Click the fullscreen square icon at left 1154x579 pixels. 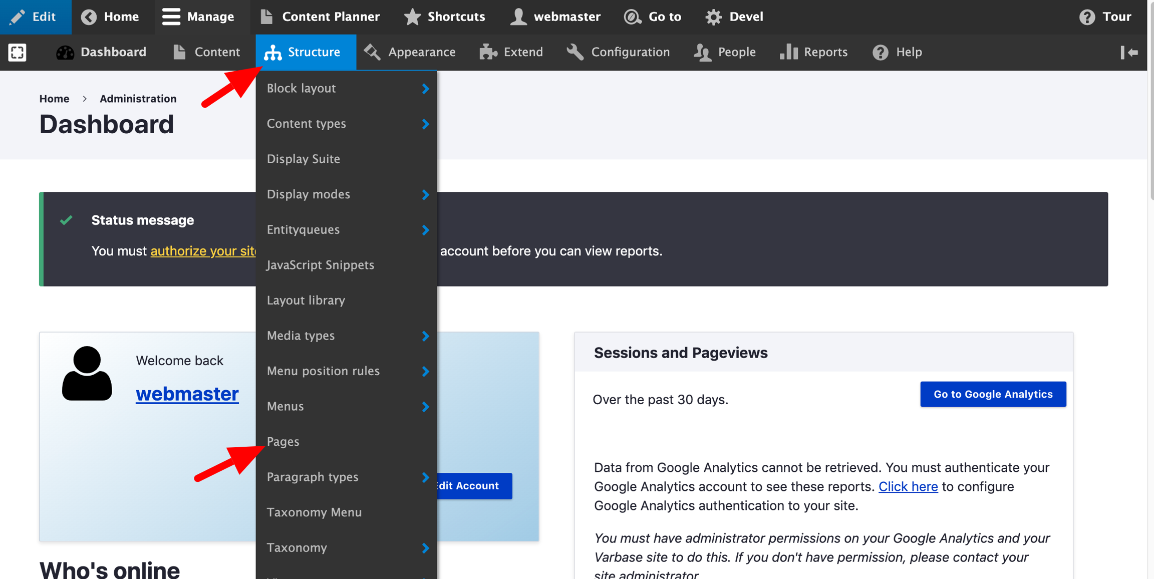pos(17,52)
